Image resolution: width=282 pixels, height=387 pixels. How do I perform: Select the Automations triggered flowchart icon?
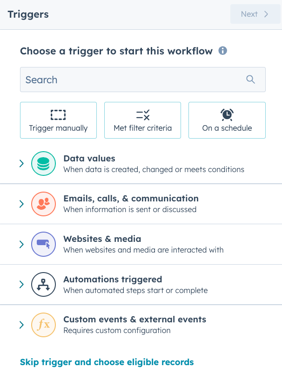click(x=43, y=284)
